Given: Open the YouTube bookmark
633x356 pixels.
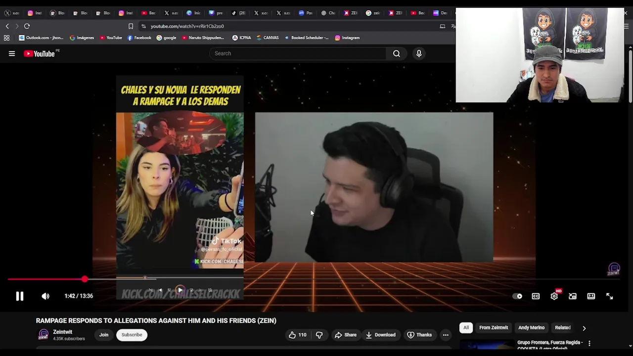Looking at the screenshot, I should click(x=111, y=38).
